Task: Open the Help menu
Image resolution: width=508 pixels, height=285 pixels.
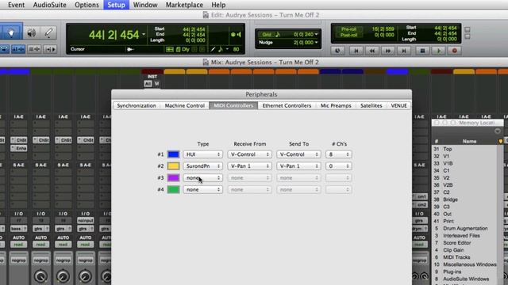Action: pyautogui.click(x=218, y=5)
